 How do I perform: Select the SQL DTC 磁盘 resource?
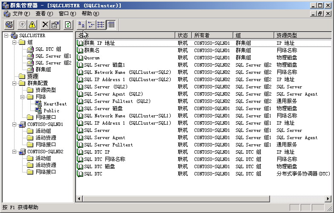99,166
